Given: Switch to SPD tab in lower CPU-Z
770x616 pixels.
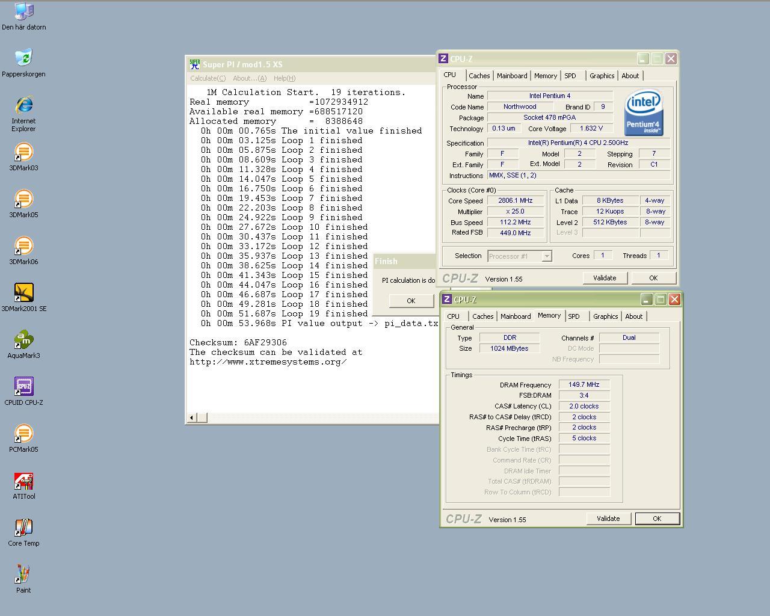Looking at the screenshot, I should point(574,316).
